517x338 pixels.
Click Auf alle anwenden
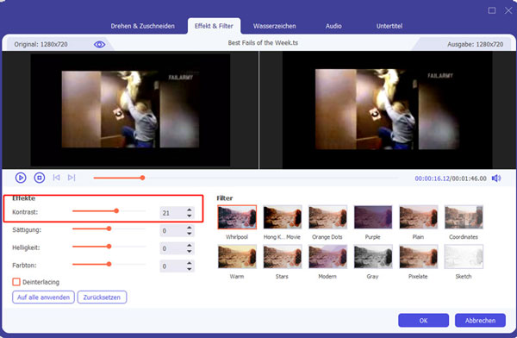44,297
